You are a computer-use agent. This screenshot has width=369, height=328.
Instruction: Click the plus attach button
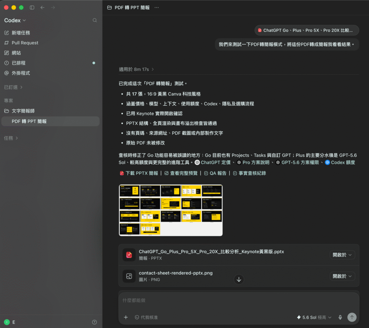point(126,317)
